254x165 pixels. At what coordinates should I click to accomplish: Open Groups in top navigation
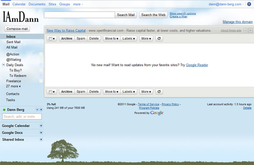[x=64, y=4]
